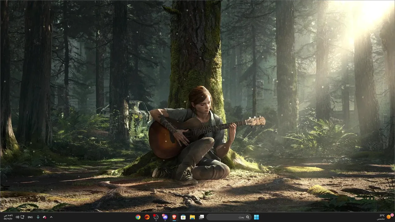This screenshot has width=395, height=222.
Task: Open File Explorer folder icon
Action: coord(192,217)
